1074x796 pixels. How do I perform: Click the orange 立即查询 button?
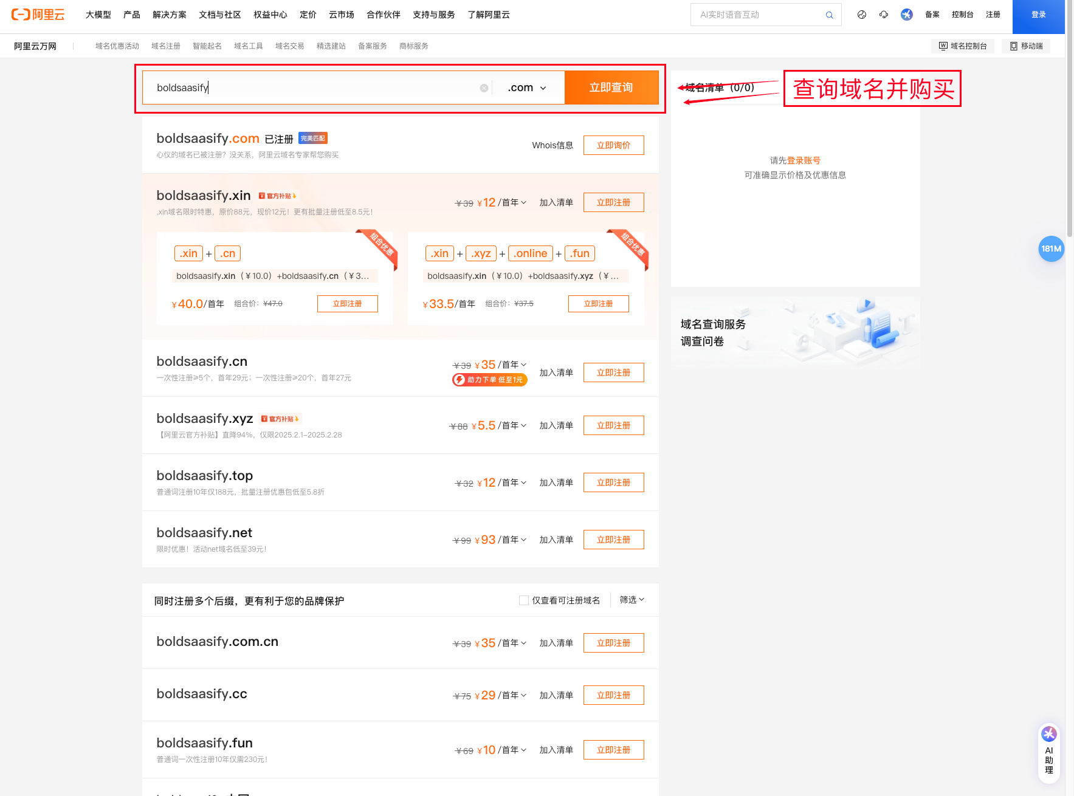point(611,87)
